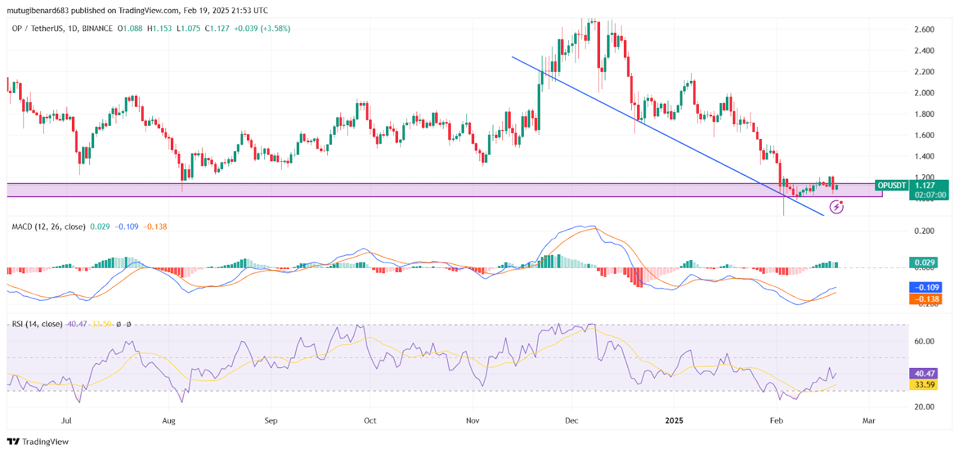Select the purple support zone rectangle

pos(444,190)
